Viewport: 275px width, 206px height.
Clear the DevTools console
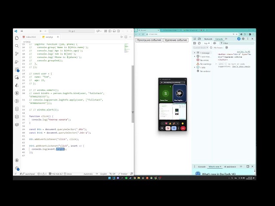(200, 43)
